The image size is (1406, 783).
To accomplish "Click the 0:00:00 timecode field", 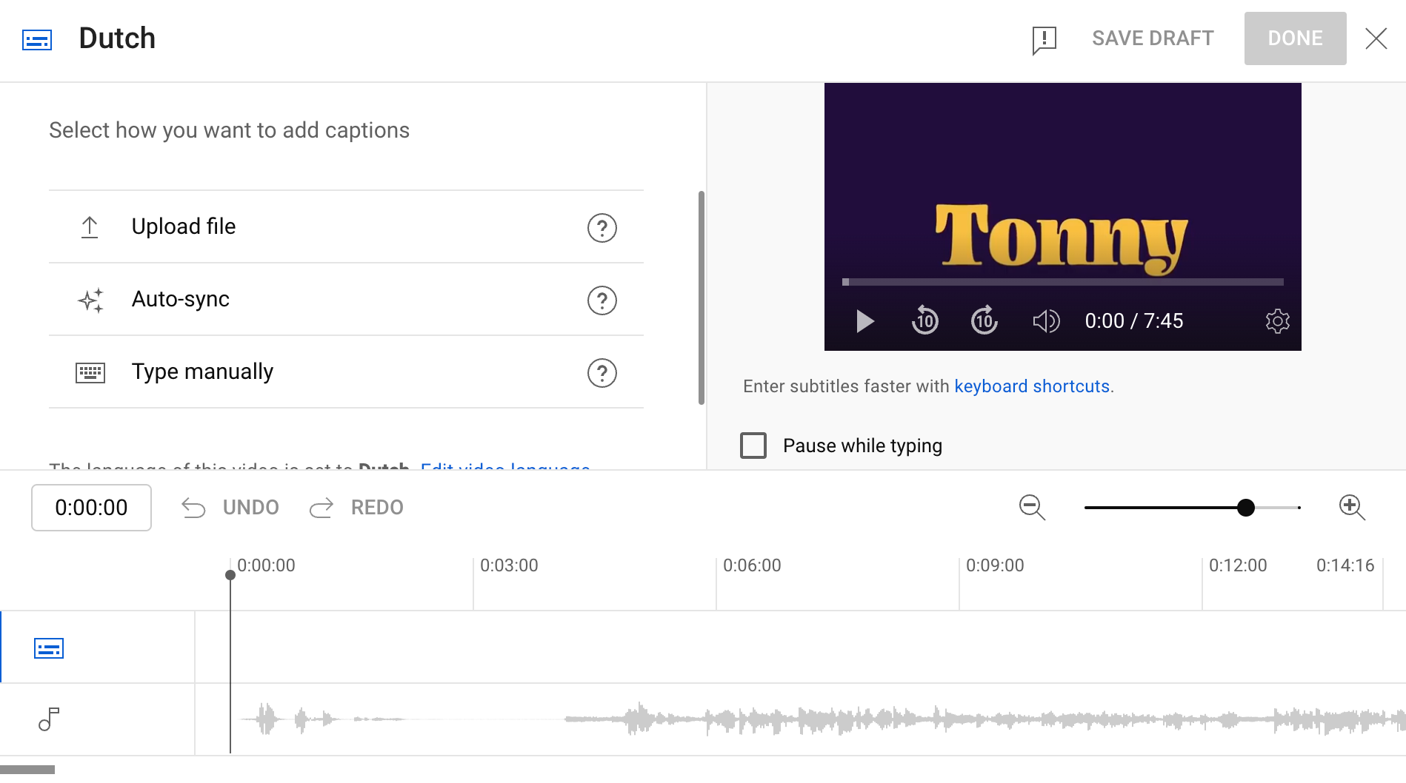I will click(x=91, y=508).
